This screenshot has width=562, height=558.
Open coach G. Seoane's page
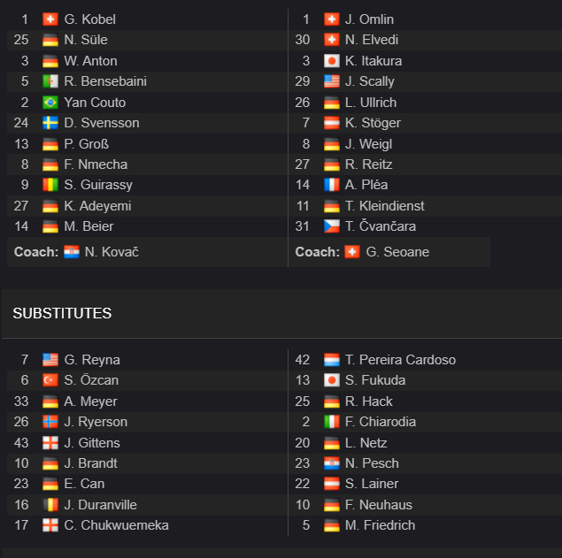[397, 252]
